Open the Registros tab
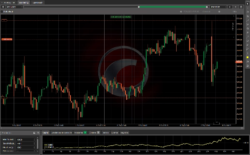Viewport: 250px width, 155px height. pos(124,133)
